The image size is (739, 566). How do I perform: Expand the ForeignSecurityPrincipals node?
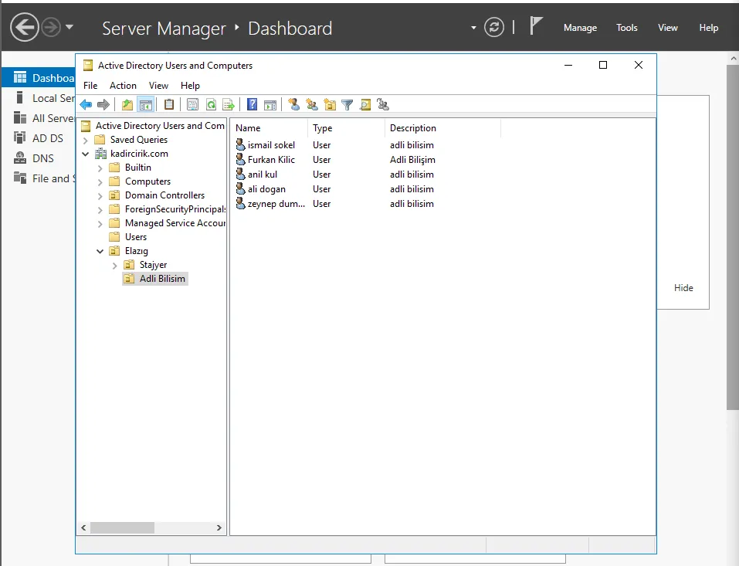tap(100, 209)
